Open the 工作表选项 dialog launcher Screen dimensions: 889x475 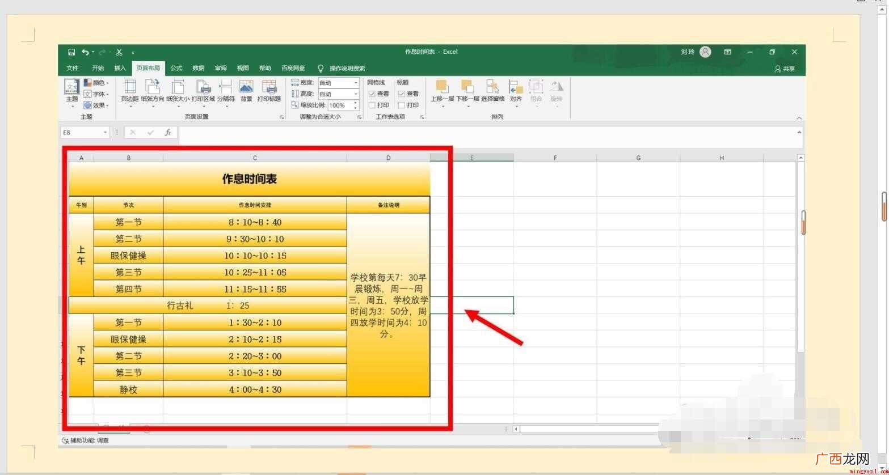point(422,117)
